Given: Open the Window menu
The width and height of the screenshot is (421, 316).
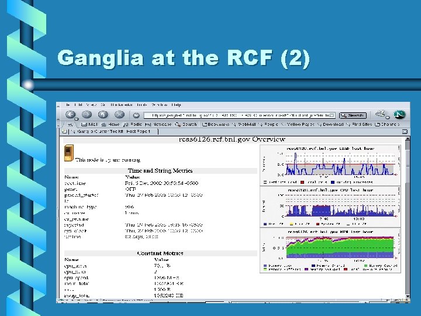Looking at the screenshot, I should 160,105.
